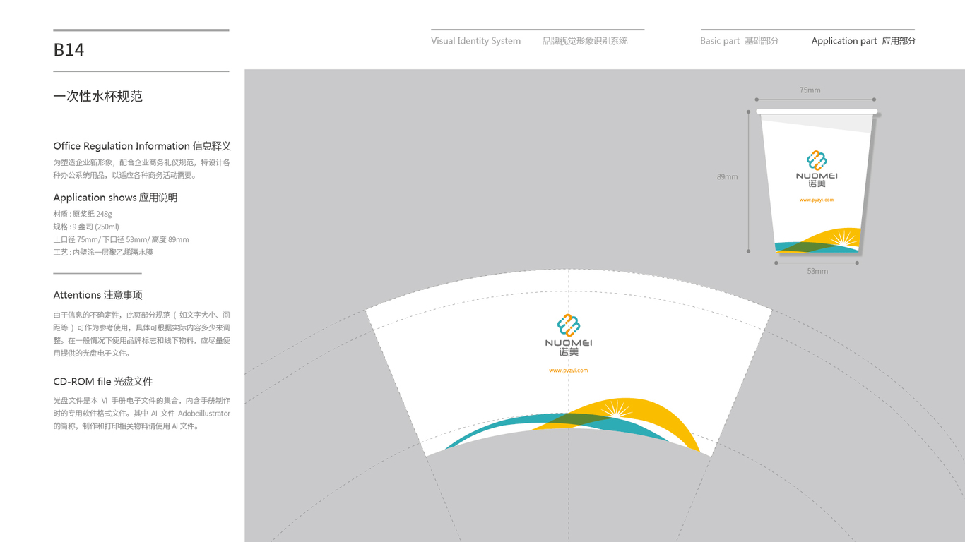Image resolution: width=965 pixels, height=542 pixels.
Task: Click the line 规格 : 9 盎司 (250ml)
Action: pos(86,227)
